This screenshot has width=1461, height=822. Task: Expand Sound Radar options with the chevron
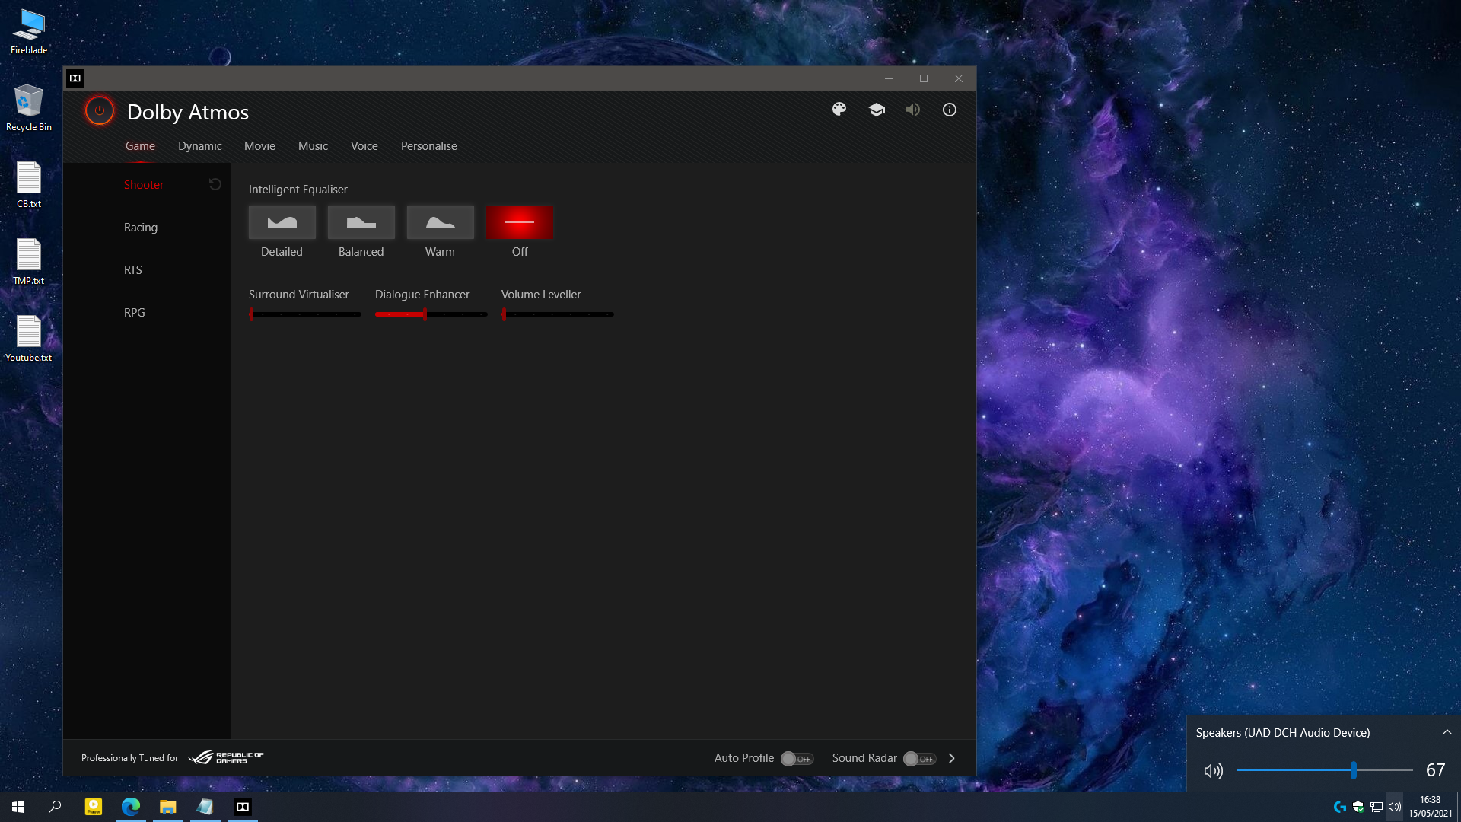tap(952, 758)
